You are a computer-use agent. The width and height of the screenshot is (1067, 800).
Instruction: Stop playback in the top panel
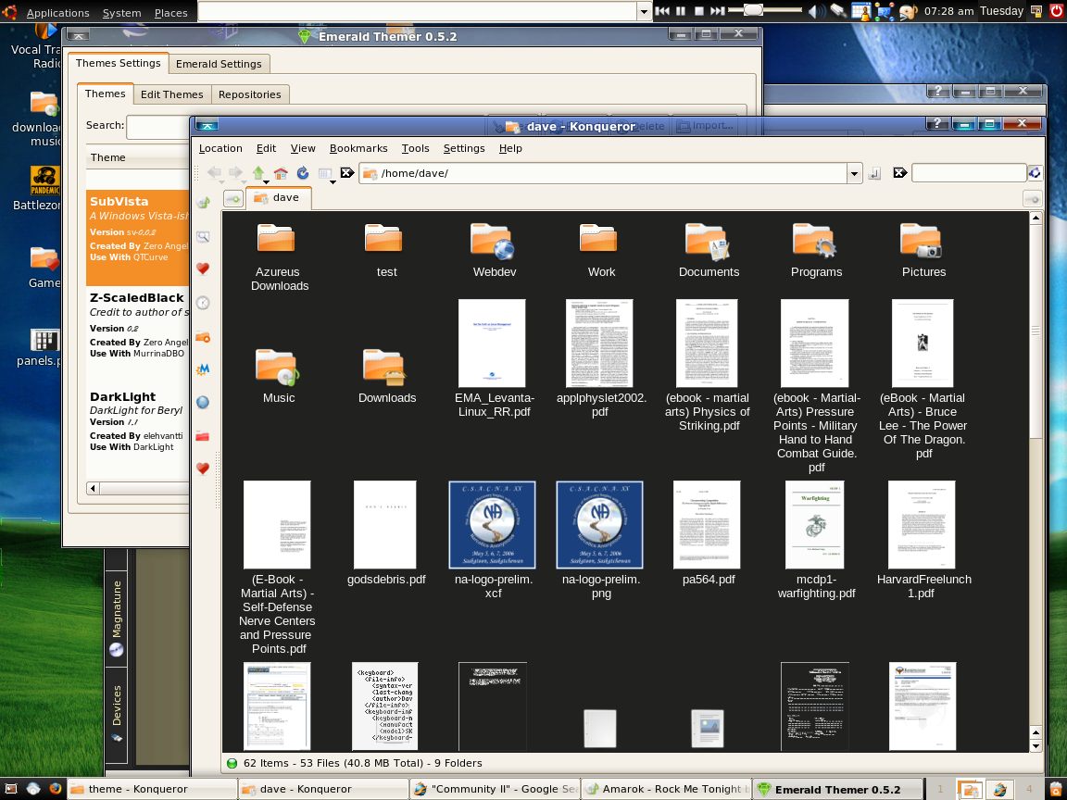(699, 11)
